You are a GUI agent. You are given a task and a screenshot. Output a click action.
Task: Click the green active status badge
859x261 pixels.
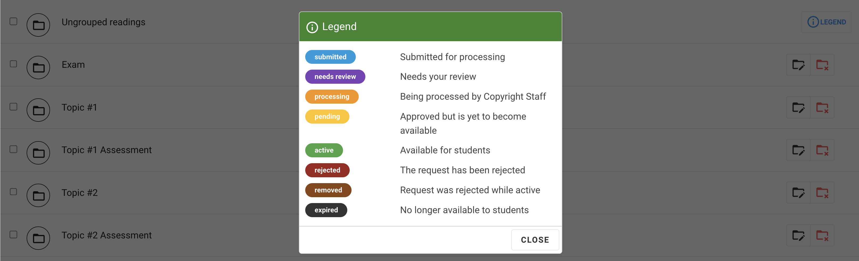click(x=324, y=150)
